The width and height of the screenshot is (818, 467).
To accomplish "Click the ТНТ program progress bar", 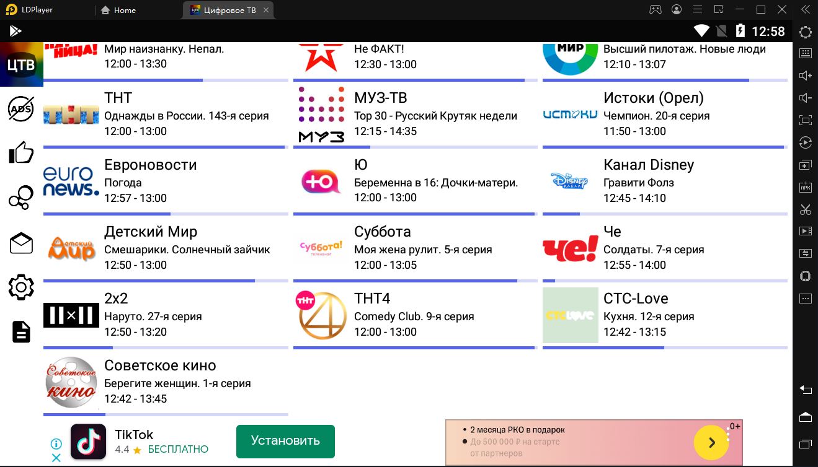I will (166, 147).
